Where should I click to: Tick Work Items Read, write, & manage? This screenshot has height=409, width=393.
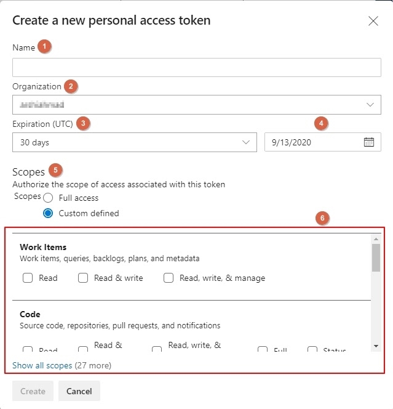(169, 278)
